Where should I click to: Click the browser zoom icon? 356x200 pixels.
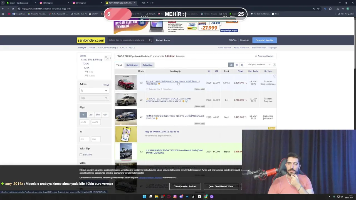314,9
